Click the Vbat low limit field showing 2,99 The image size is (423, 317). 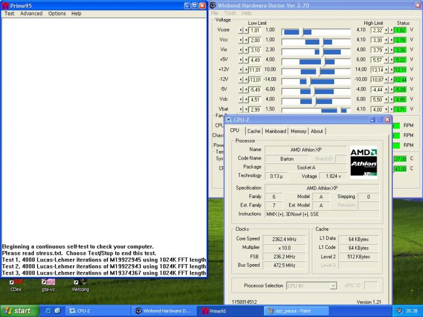(x=255, y=109)
